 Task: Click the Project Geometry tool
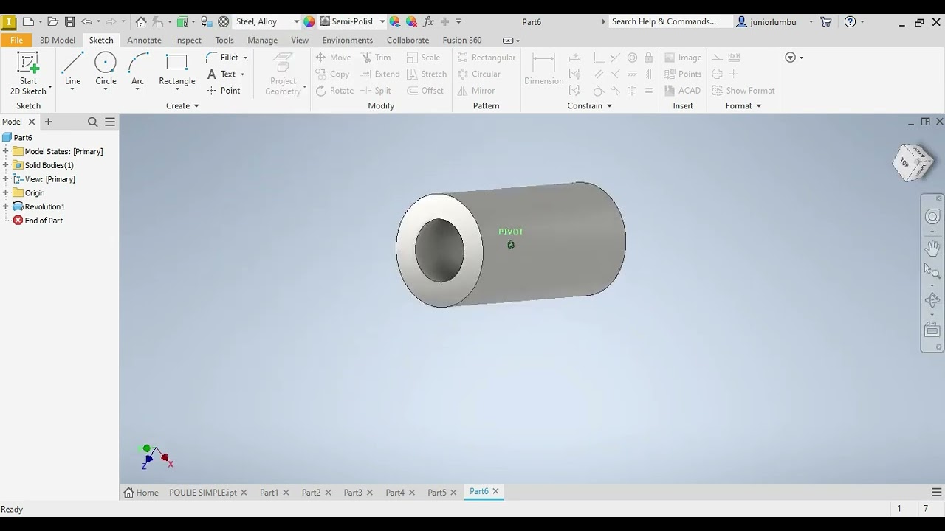point(283,74)
